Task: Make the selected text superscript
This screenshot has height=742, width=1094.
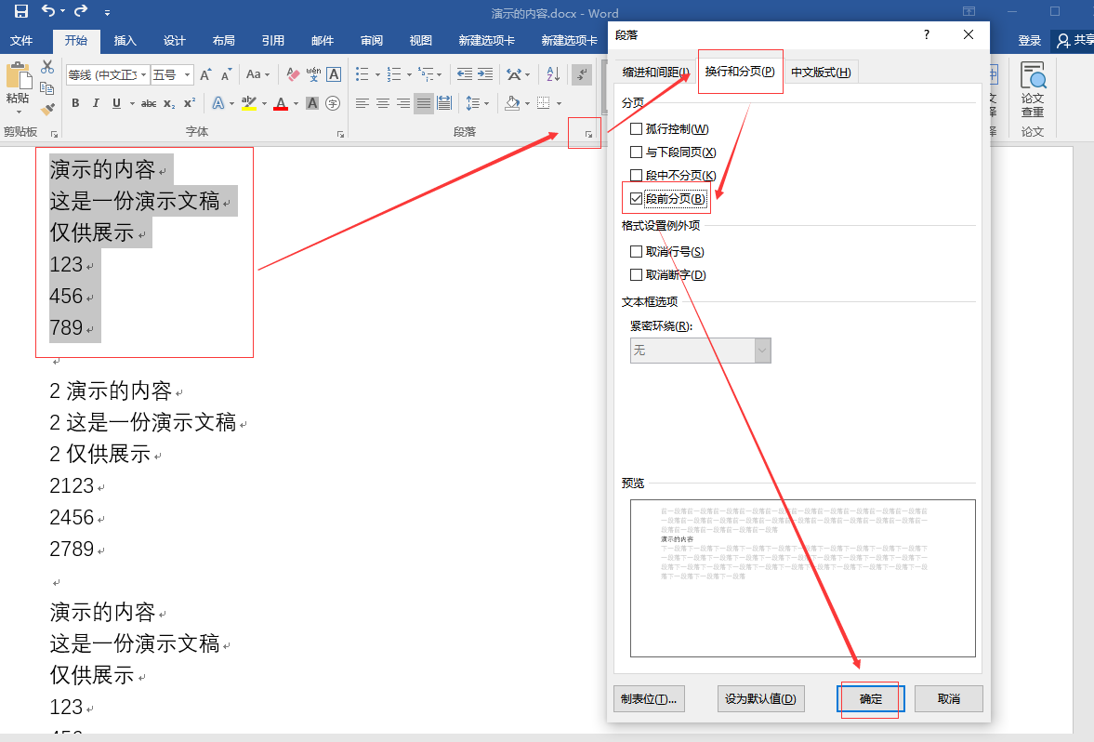Action: [x=189, y=103]
